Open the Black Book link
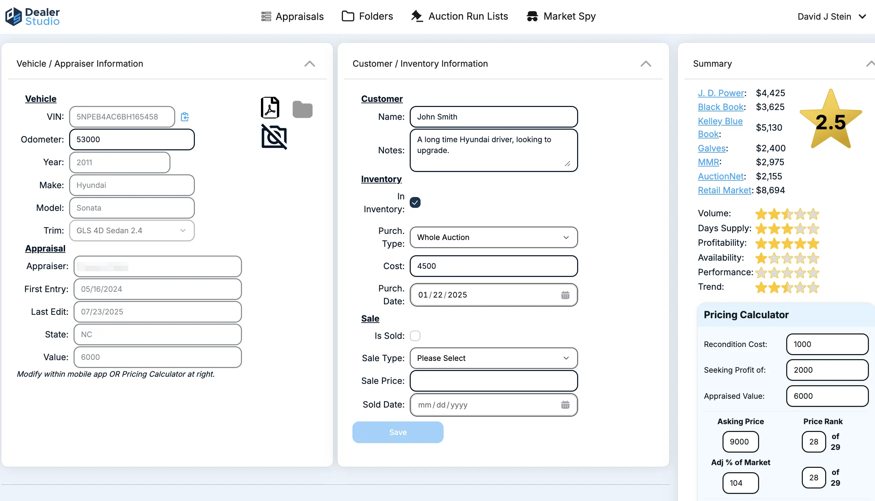The width and height of the screenshot is (875, 501). (720, 107)
